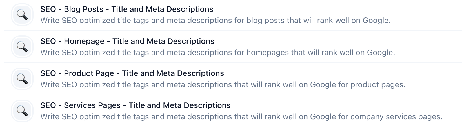Select the SEO Product Page magnifier icon
The height and width of the screenshot is (126, 462).
click(22, 79)
